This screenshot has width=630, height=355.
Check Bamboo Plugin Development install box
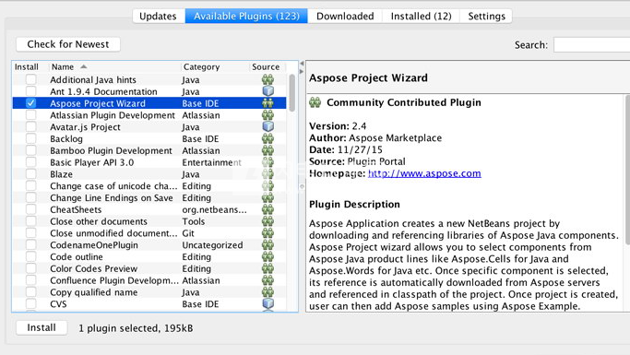click(31, 150)
